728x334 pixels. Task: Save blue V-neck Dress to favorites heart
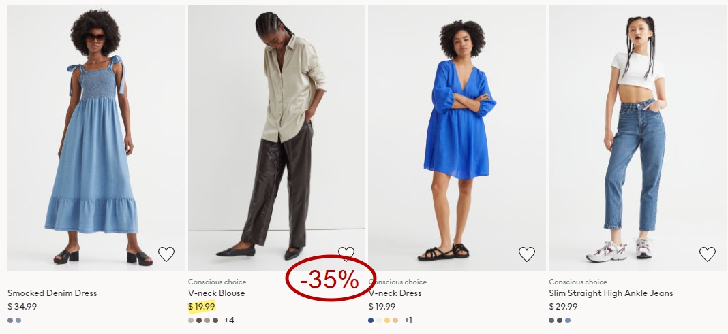point(526,254)
